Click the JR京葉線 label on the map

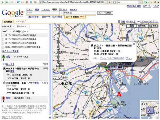pyautogui.click(x=125, y=64)
